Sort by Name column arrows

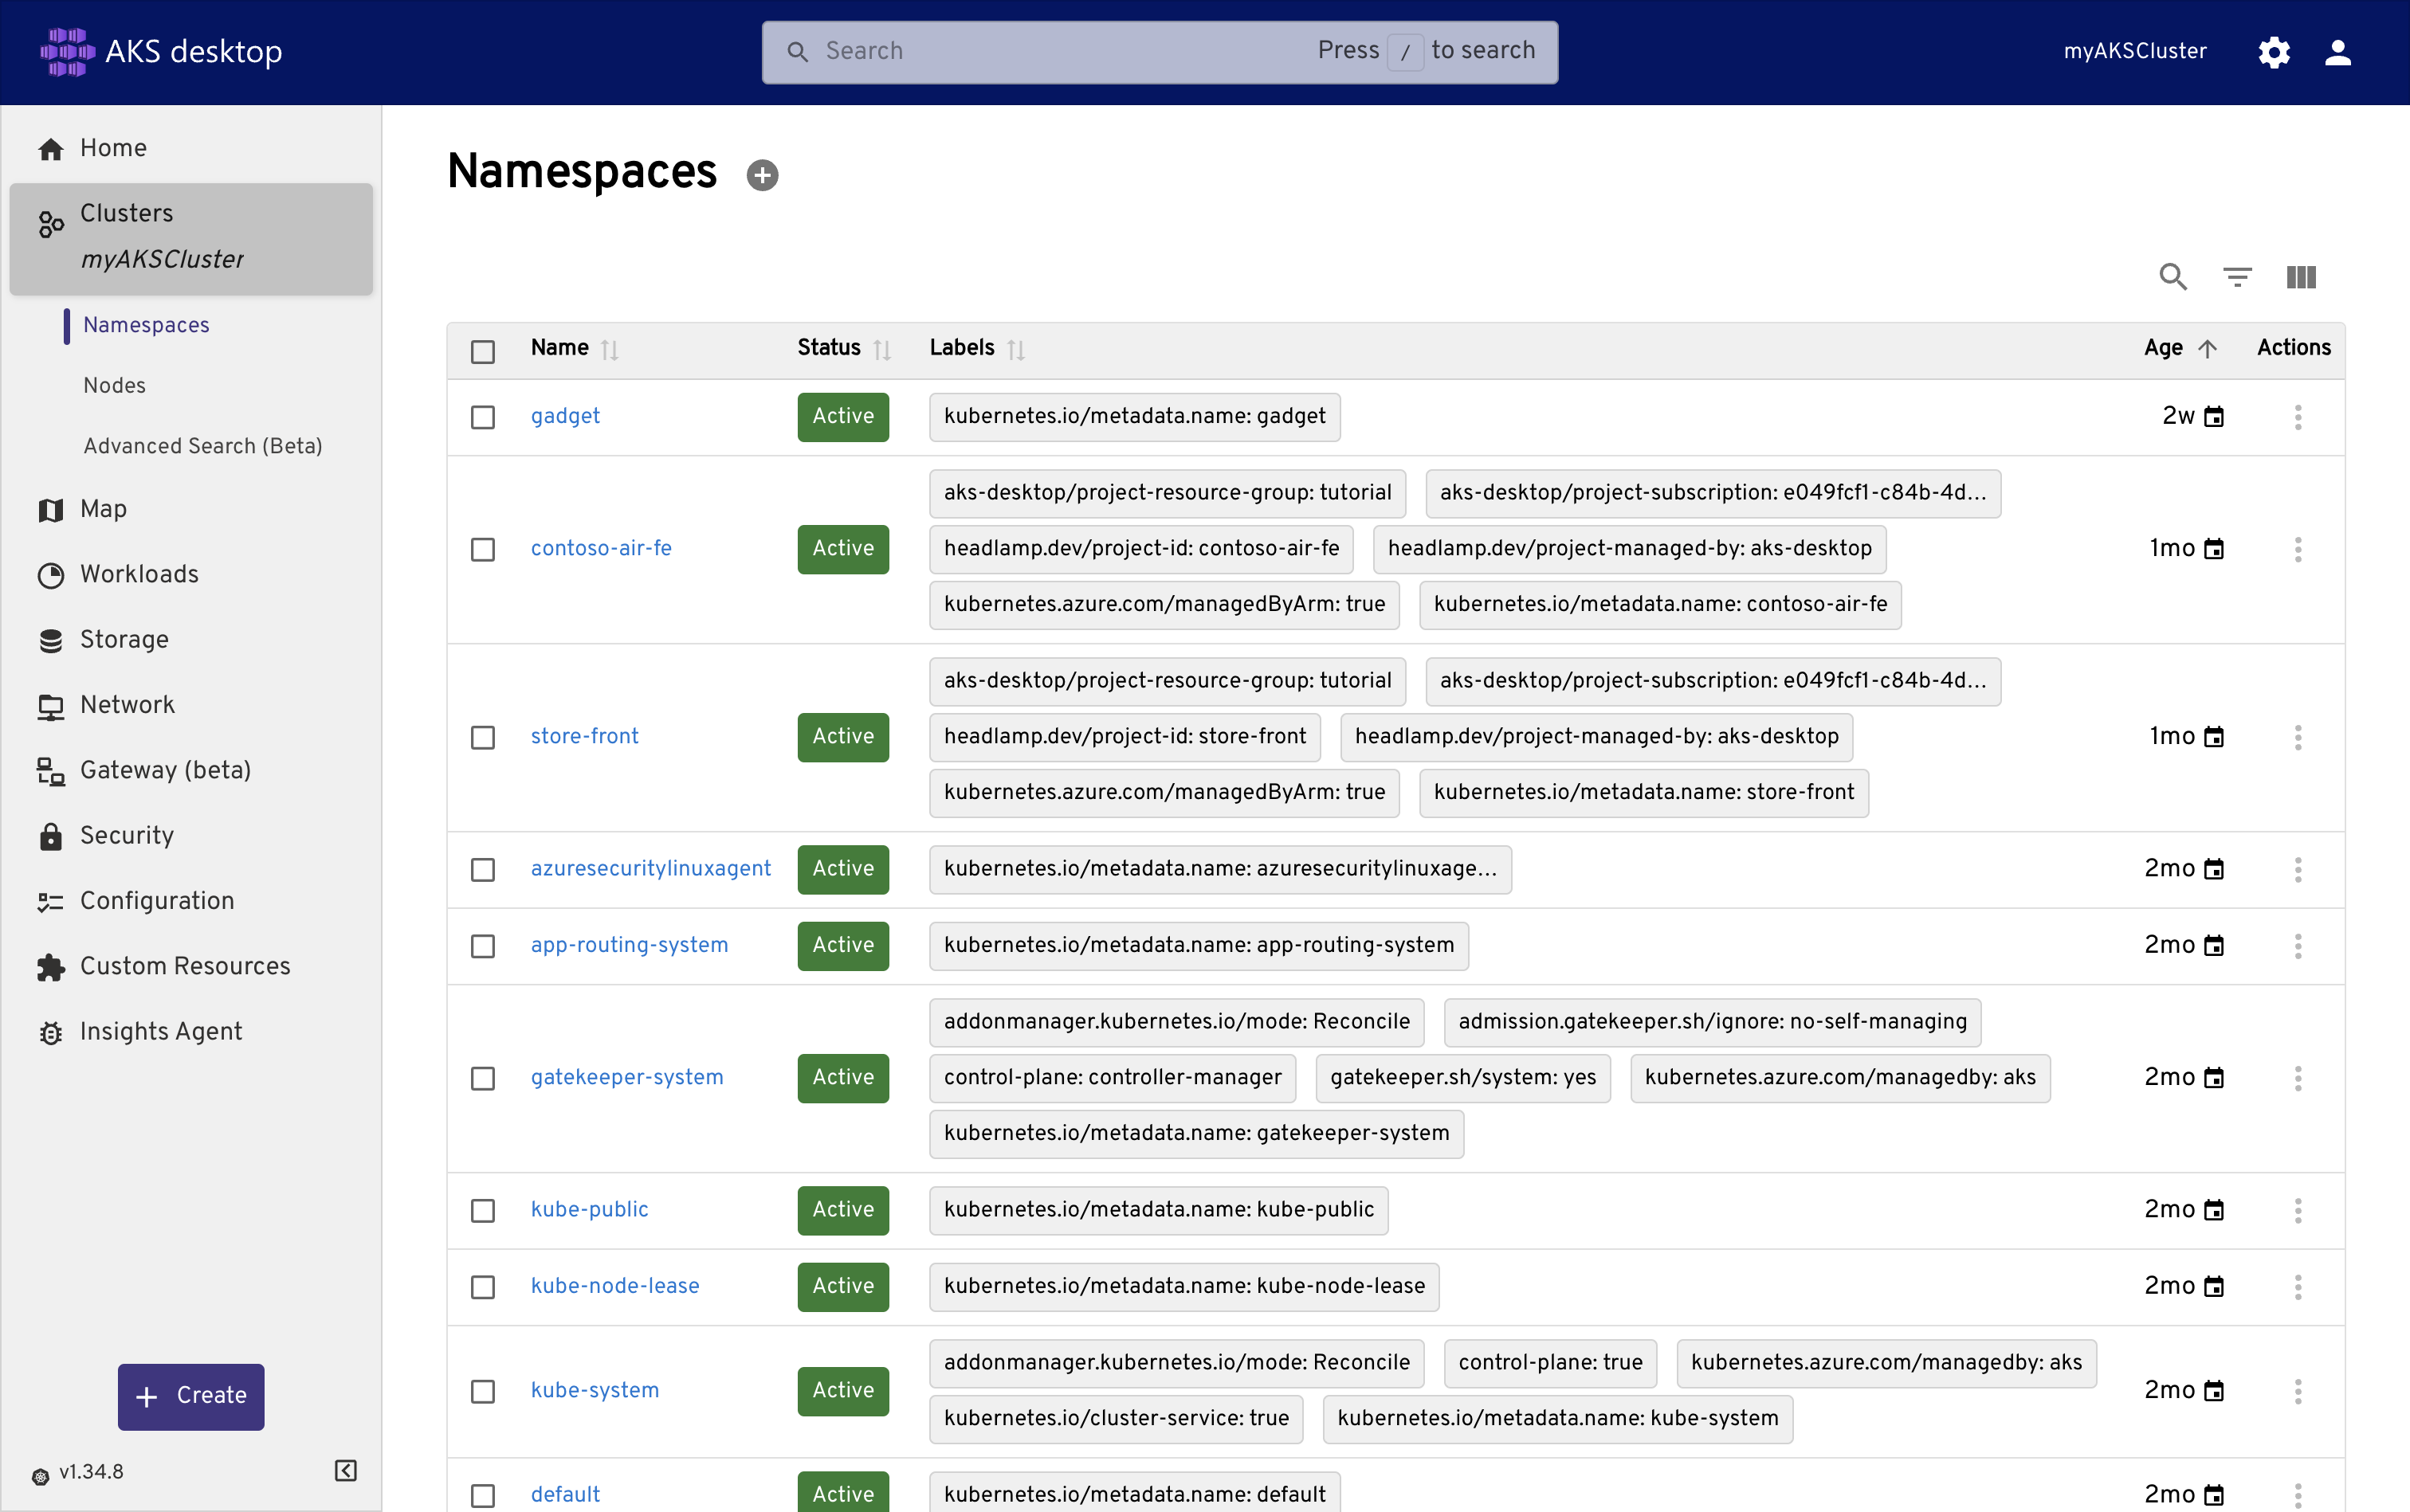coord(609,349)
